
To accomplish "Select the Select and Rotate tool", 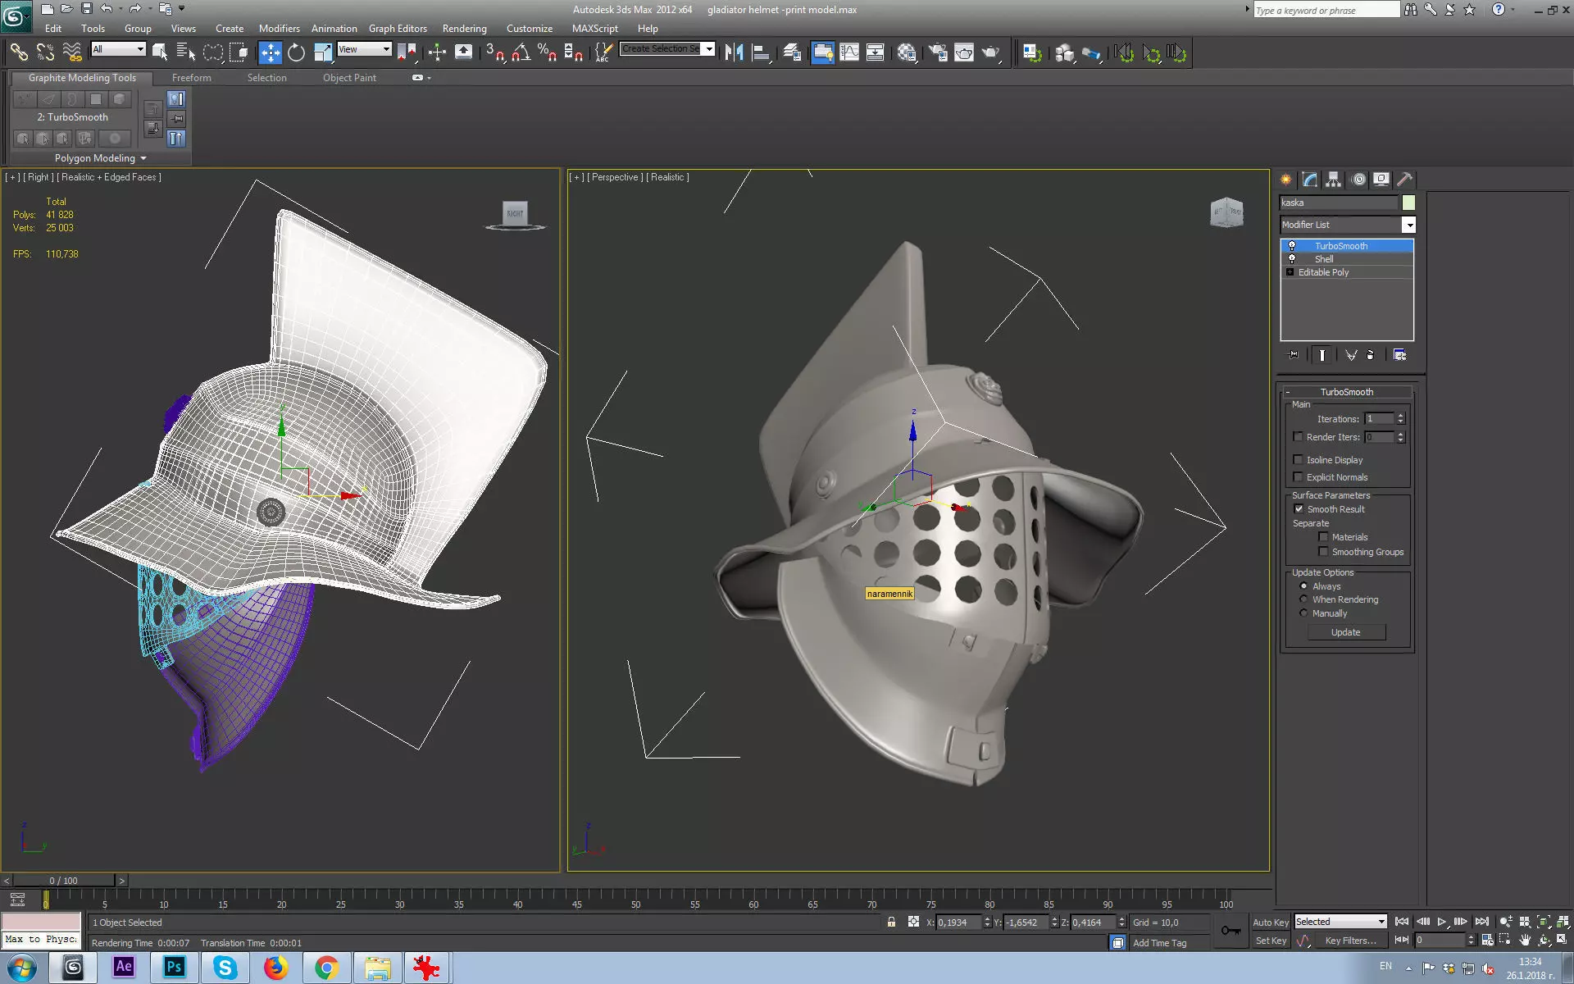I will 296,53.
